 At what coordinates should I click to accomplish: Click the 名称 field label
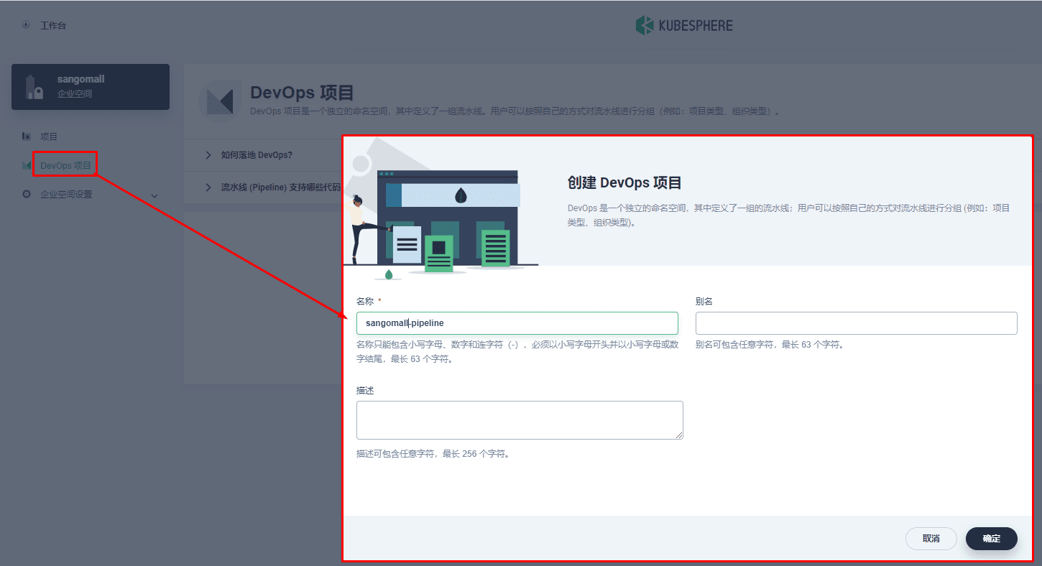[x=365, y=302]
